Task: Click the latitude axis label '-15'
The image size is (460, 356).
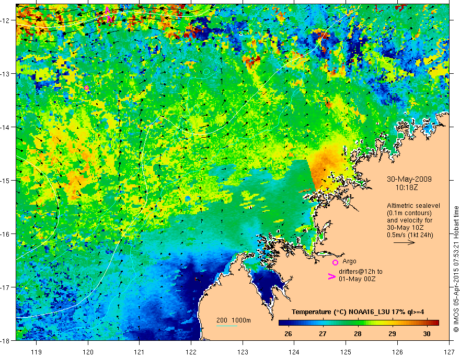Action: (x=5, y=180)
